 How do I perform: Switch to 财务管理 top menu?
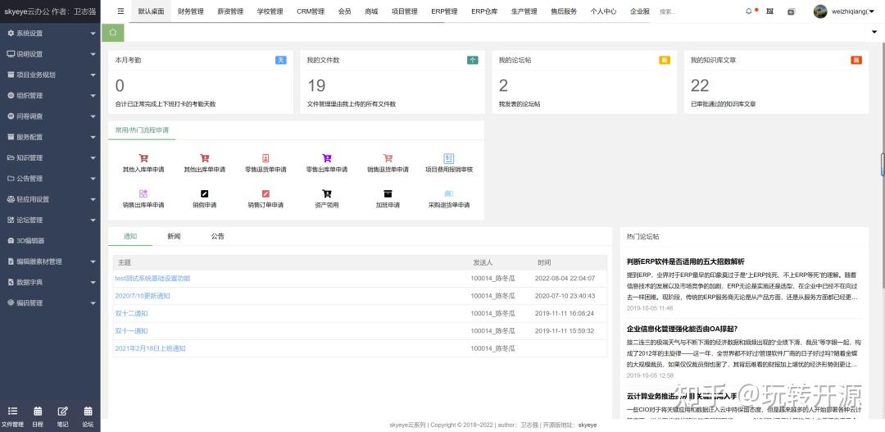coord(190,11)
